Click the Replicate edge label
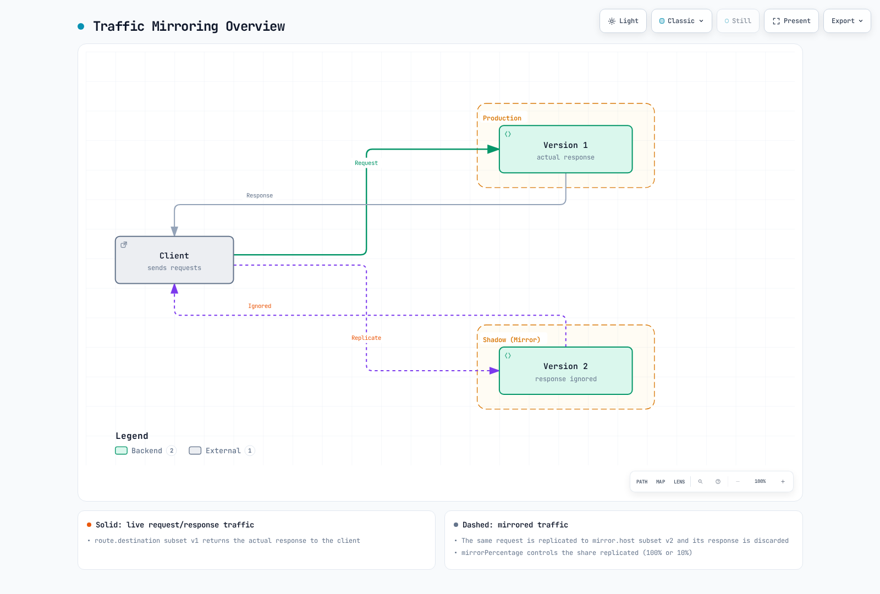This screenshot has height=594, width=880. click(366, 338)
